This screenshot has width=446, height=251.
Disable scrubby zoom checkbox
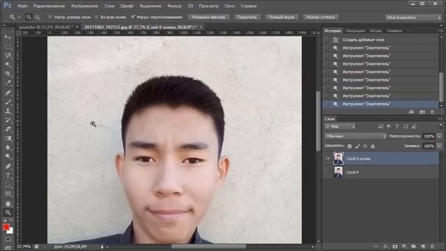click(133, 17)
